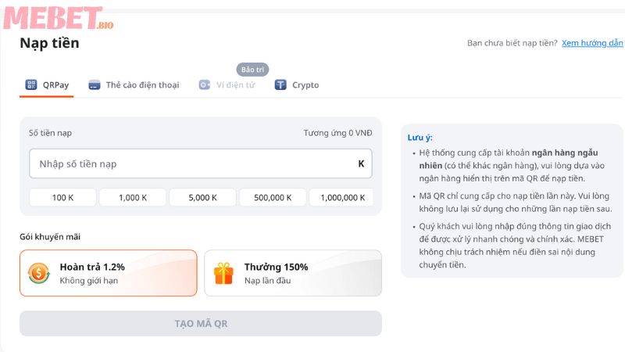Click the orange gift box icon
Screen dimensions: 625x352
[x=224, y=273]
